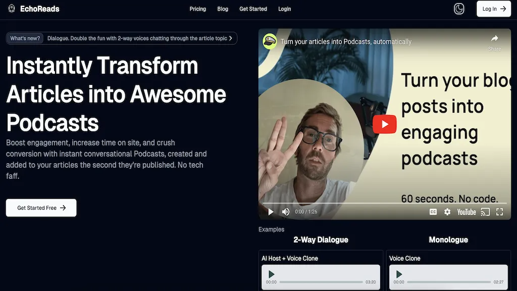Click the video channel avatar icon
Image resolution: width=517 pixels, height=291 pixels.
point(270,41)
